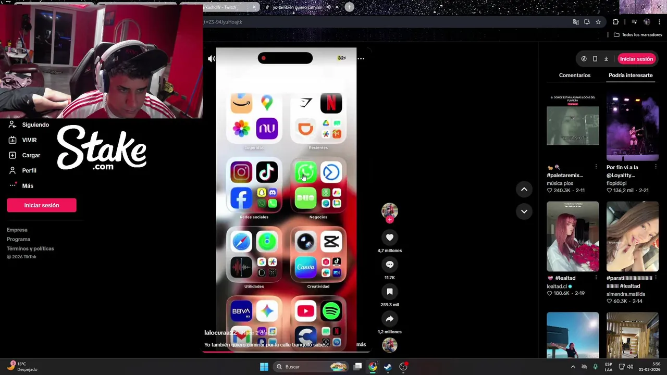
Task: Like the video with the heart icon
Action: pyautogui.click(x=389, y=238)
